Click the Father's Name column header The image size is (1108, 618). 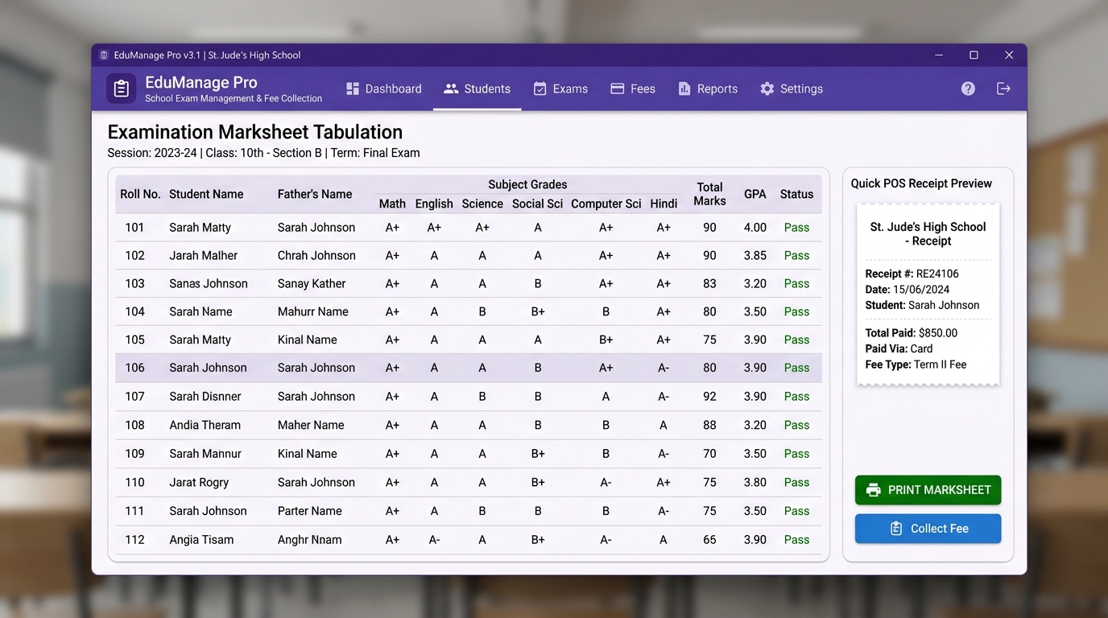coord(315,194)
